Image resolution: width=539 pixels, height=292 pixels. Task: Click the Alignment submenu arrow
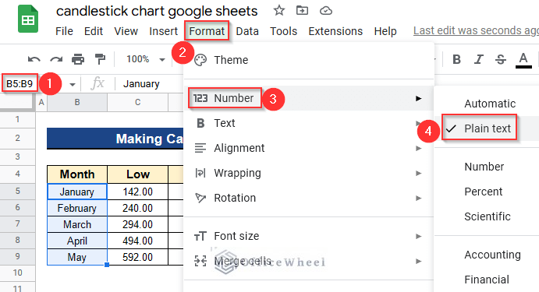pos(418,148)
